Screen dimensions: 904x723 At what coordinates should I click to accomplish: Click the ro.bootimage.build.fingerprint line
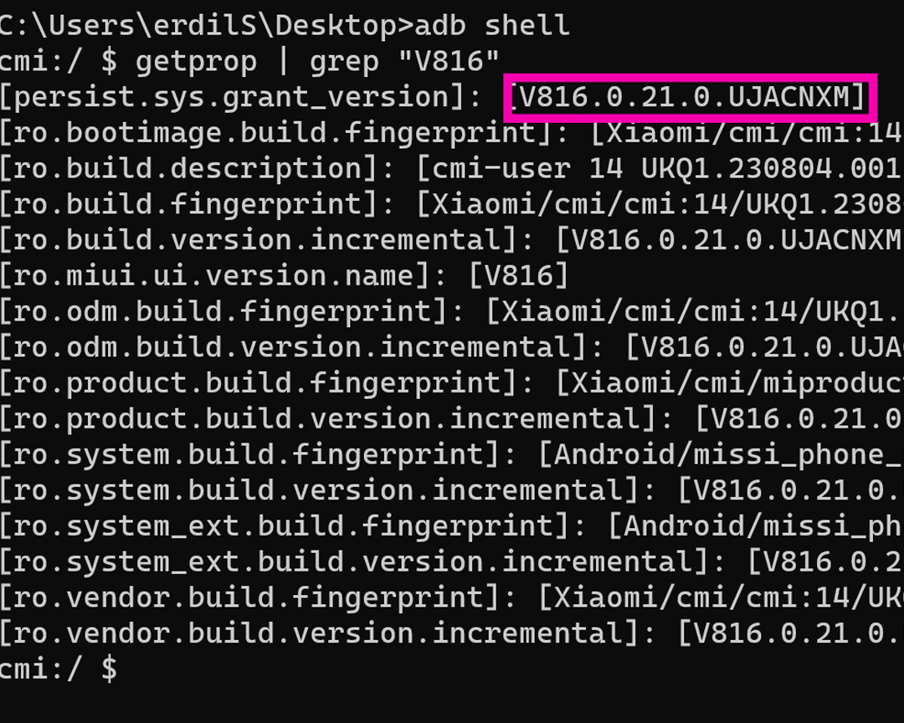coord(452,133)
